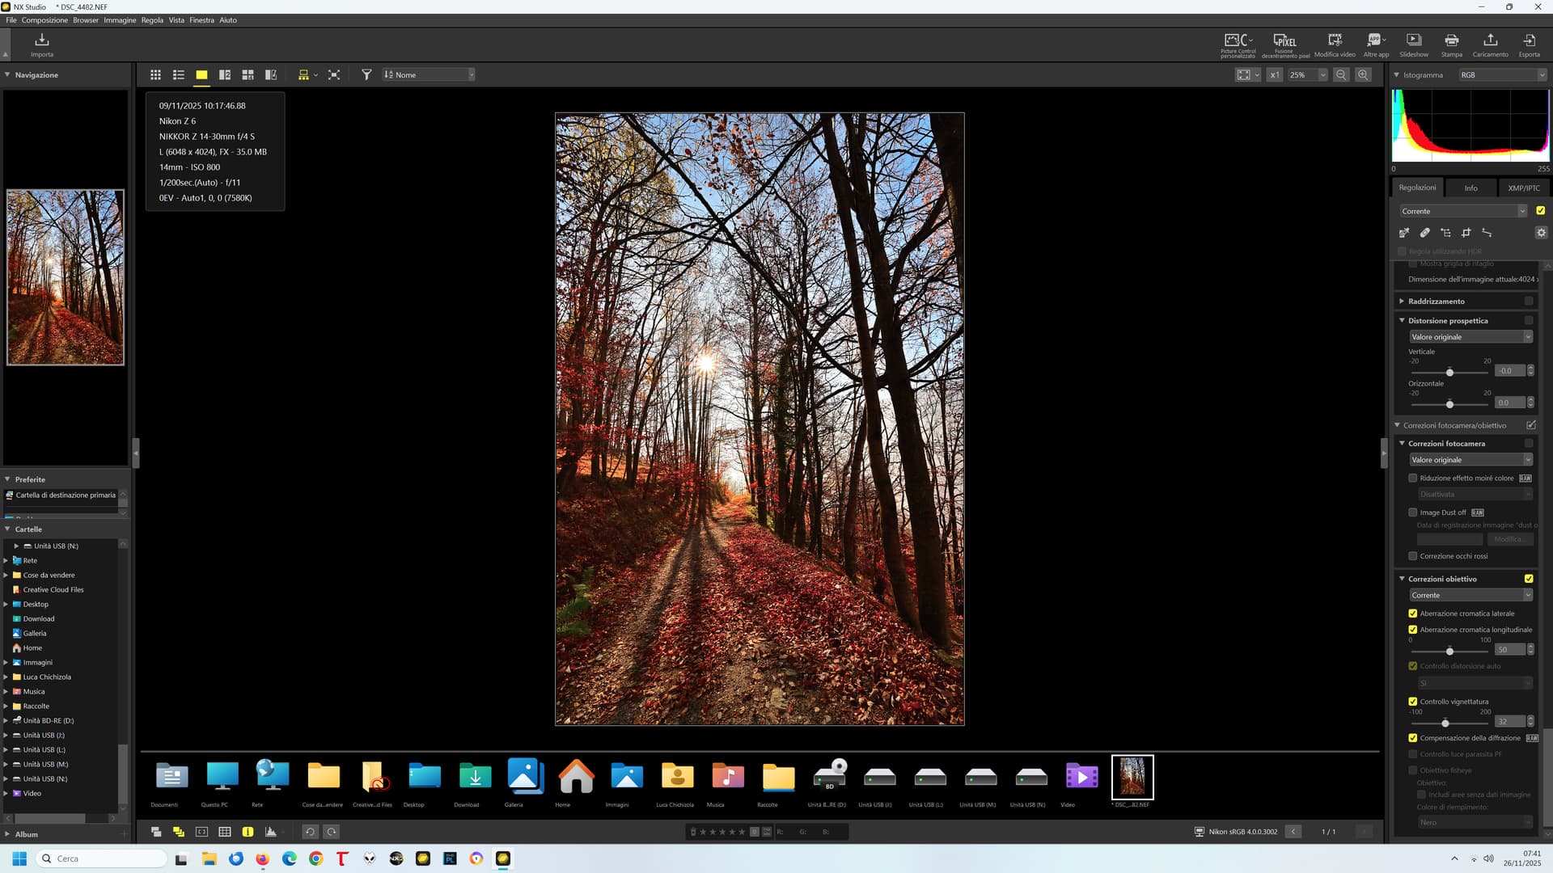Open the Nome sort order dropdown
1553x873 pixels.
coord(429,74)
